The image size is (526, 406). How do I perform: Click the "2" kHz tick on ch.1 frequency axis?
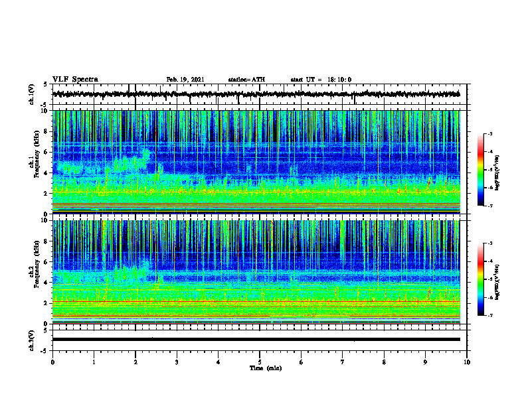point(46,194)
